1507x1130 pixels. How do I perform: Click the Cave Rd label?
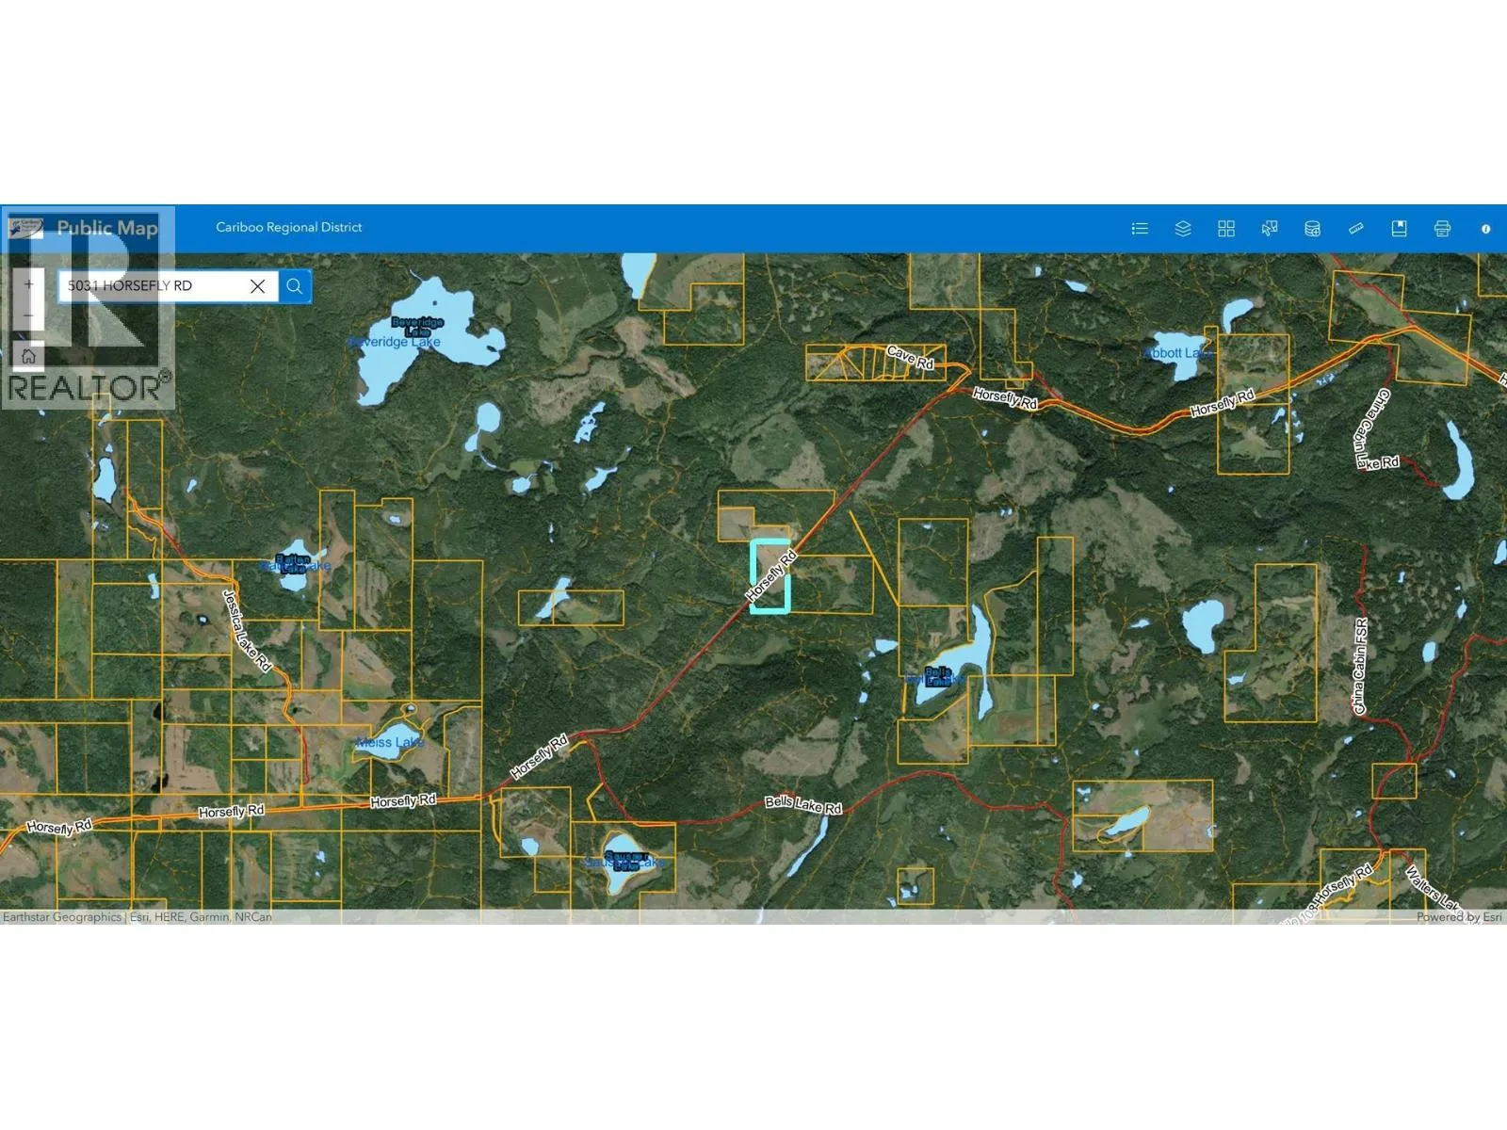pyautogui.click(x=910, y=358)
